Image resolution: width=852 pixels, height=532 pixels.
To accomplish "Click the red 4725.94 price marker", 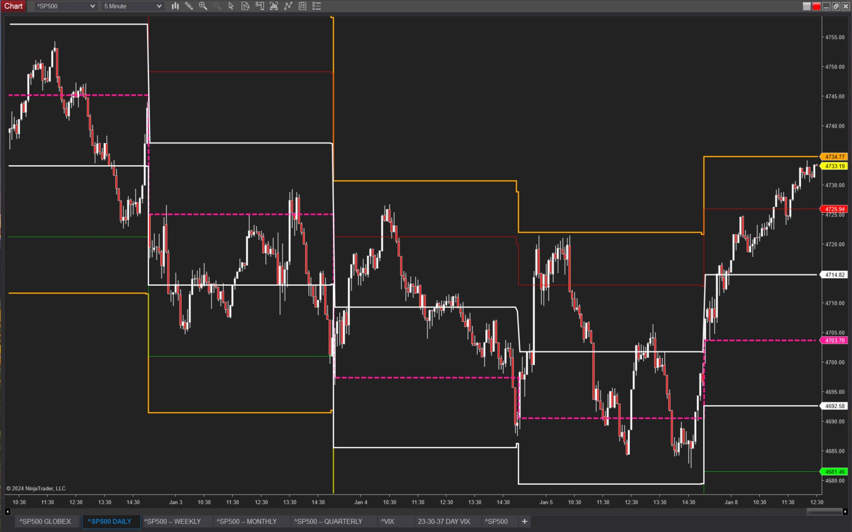I will (x=834, y=209).
